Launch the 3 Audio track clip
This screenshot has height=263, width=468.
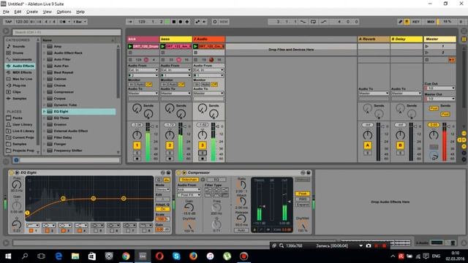(x=195, y=47)
